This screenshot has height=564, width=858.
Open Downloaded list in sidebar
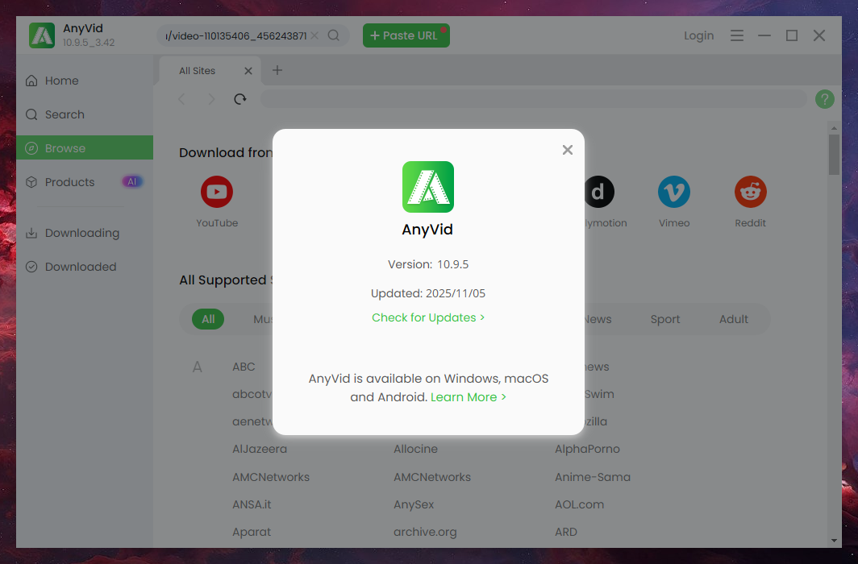click(85, 267)
